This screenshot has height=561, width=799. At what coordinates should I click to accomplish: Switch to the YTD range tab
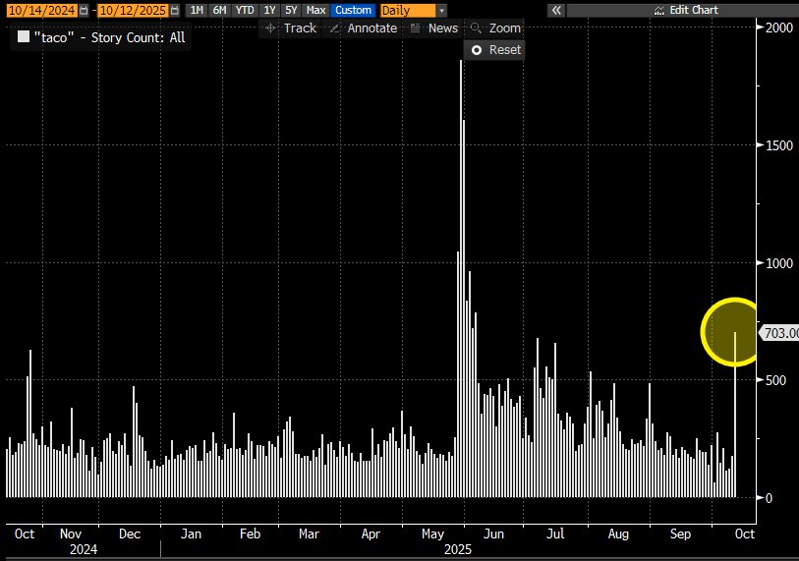click(243, 10)
